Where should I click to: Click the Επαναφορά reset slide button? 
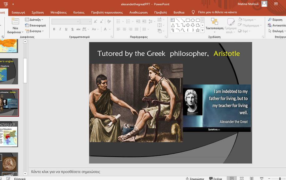tap(35, 25)
